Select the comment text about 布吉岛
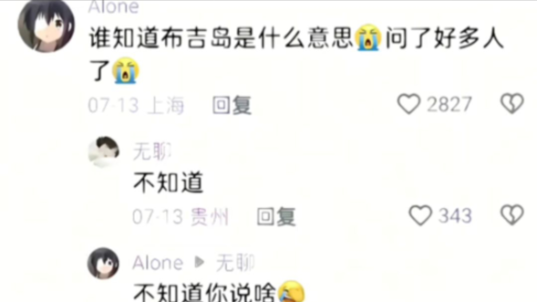 [x=296, y=55]
